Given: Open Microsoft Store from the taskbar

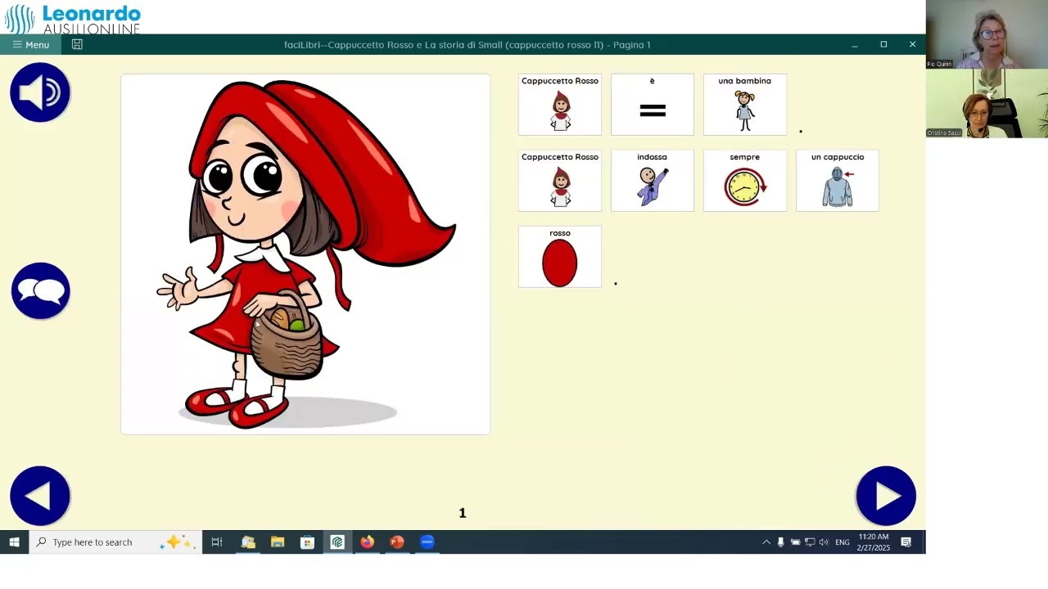Looking at the screenshot, I should (308, 542).
